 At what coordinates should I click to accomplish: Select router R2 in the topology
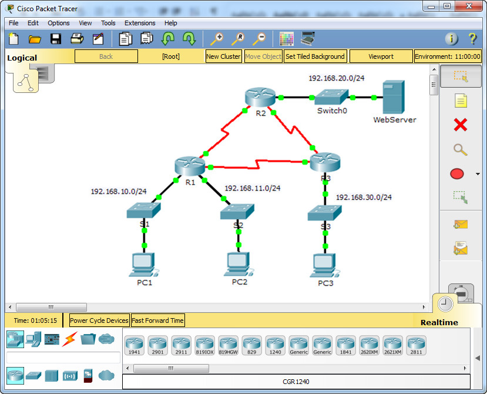(x=260, y=96)
